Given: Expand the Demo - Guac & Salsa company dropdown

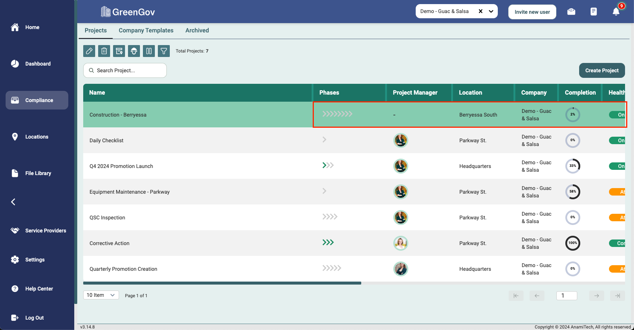Looking at the screenshot, I should 491,11.
